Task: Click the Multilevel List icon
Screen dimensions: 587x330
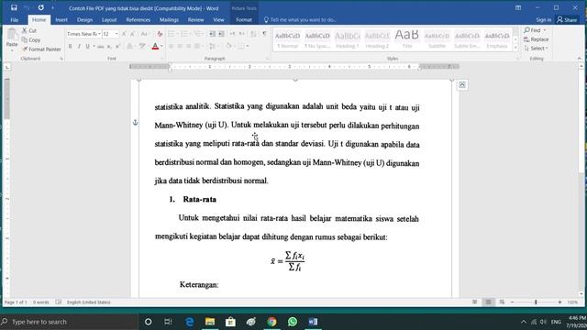Action: click(x=198, y=34)
